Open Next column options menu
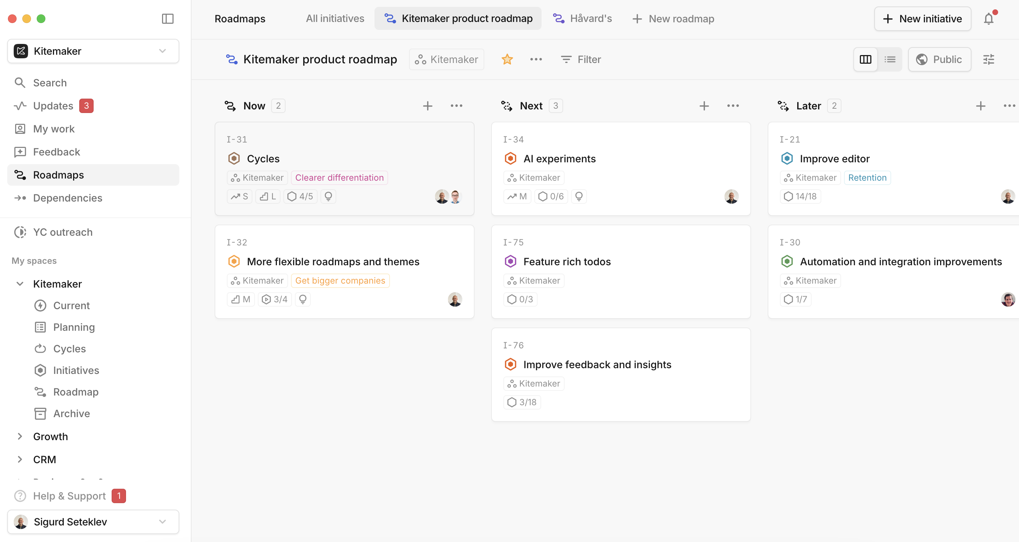Screen dimensions: 1019x542 pos(733,106)
